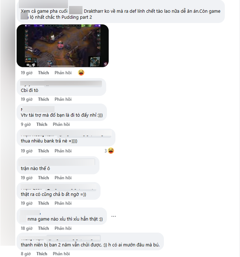
Task: Open the '18 giờ' timestamp link
Action: coord(27,228)
